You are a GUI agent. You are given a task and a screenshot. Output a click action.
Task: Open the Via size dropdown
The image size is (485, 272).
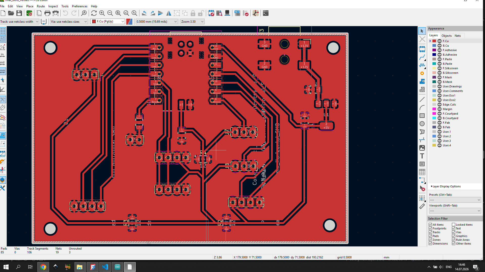69,22
